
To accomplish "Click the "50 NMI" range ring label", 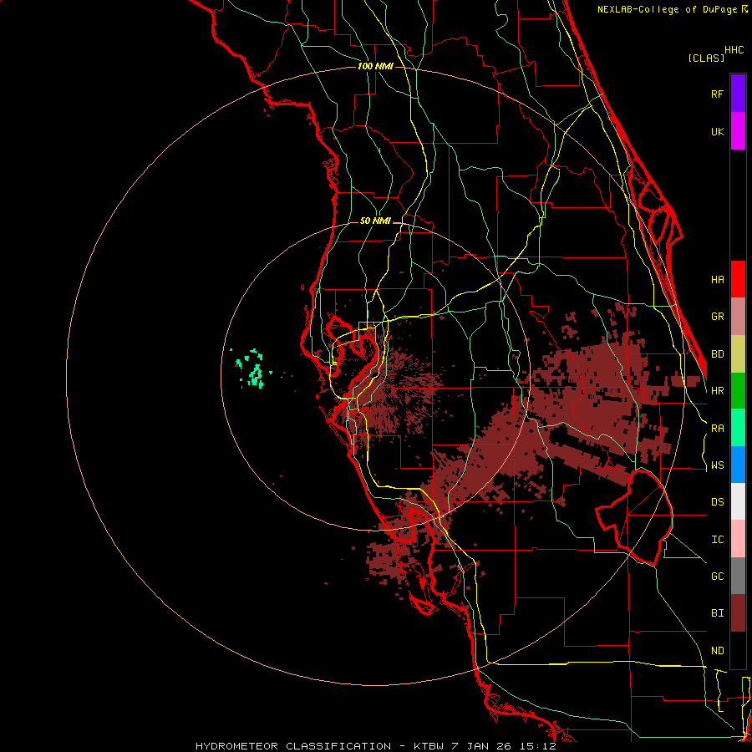I will [x=375, y=221].
